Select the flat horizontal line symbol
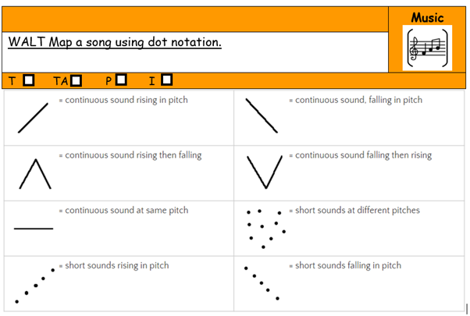Viewport: 470px width, 316px height. 34,228
